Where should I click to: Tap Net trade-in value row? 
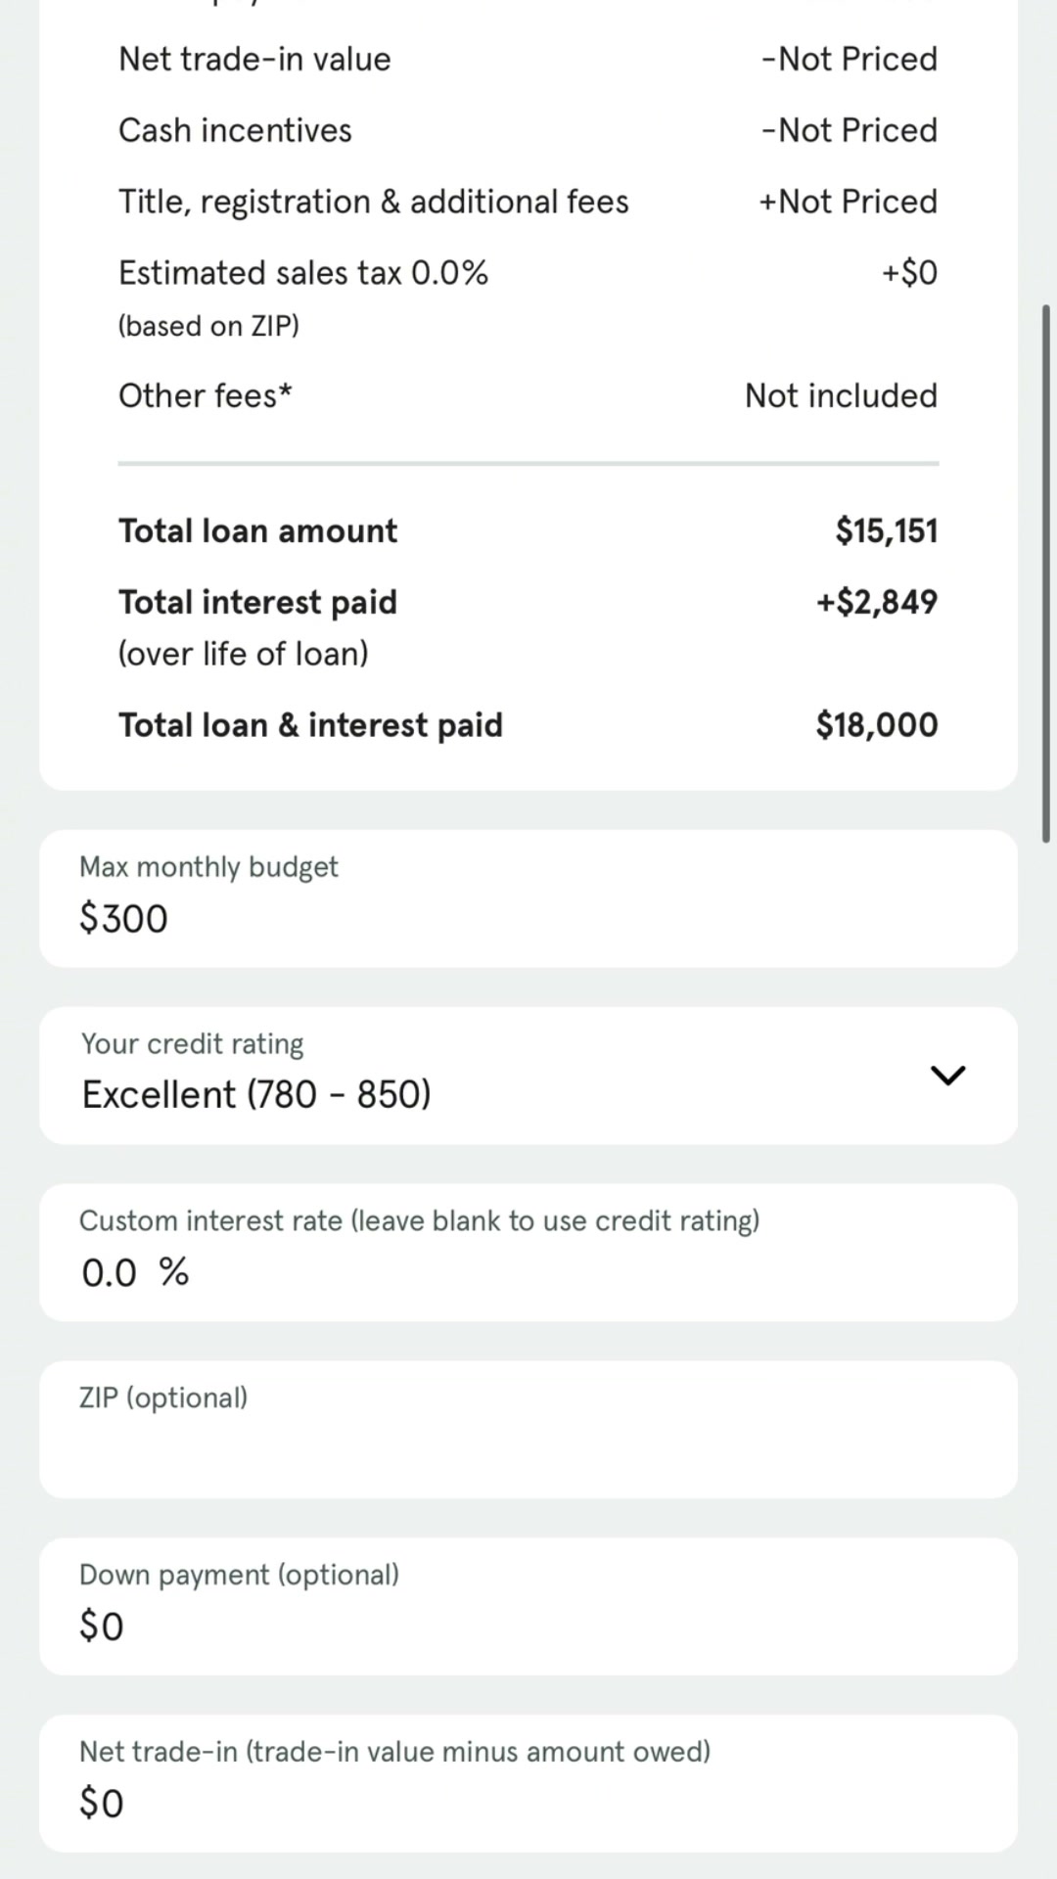[x=528, y=59]
